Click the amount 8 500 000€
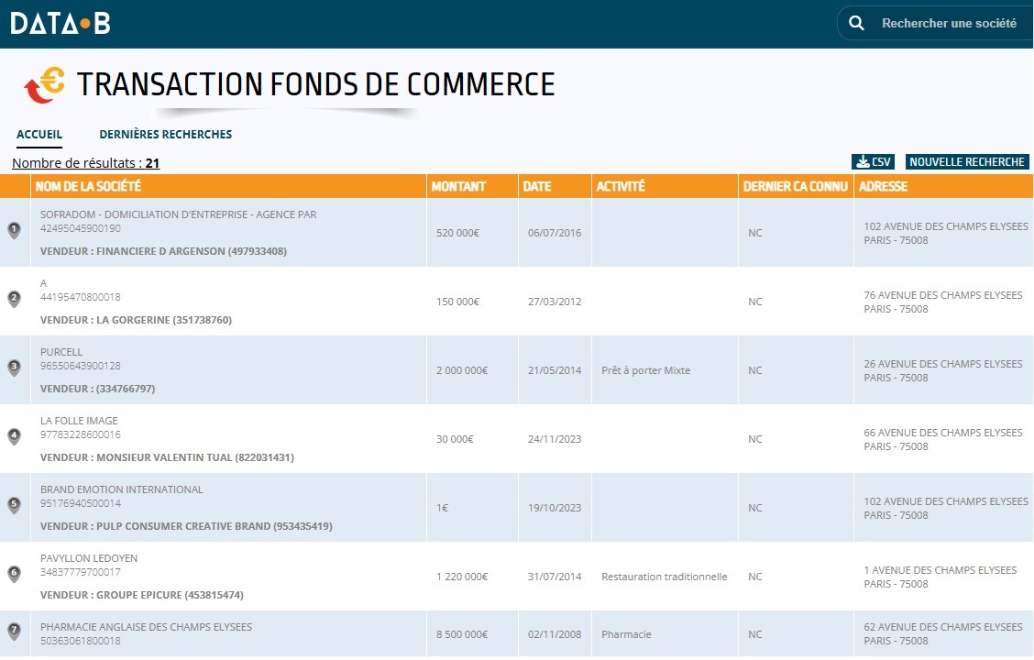 [462, 634]
